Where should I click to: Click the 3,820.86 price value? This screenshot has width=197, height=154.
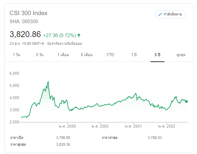[x=25, y=34]
